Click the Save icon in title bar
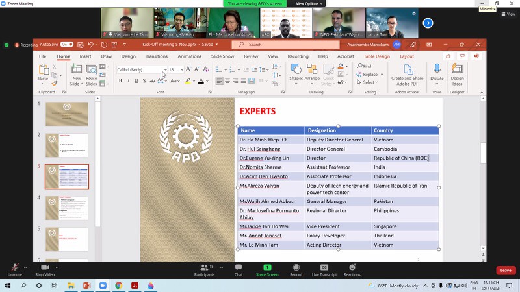The width and height of the screenshot is (520, 292). tap(80, 44)
